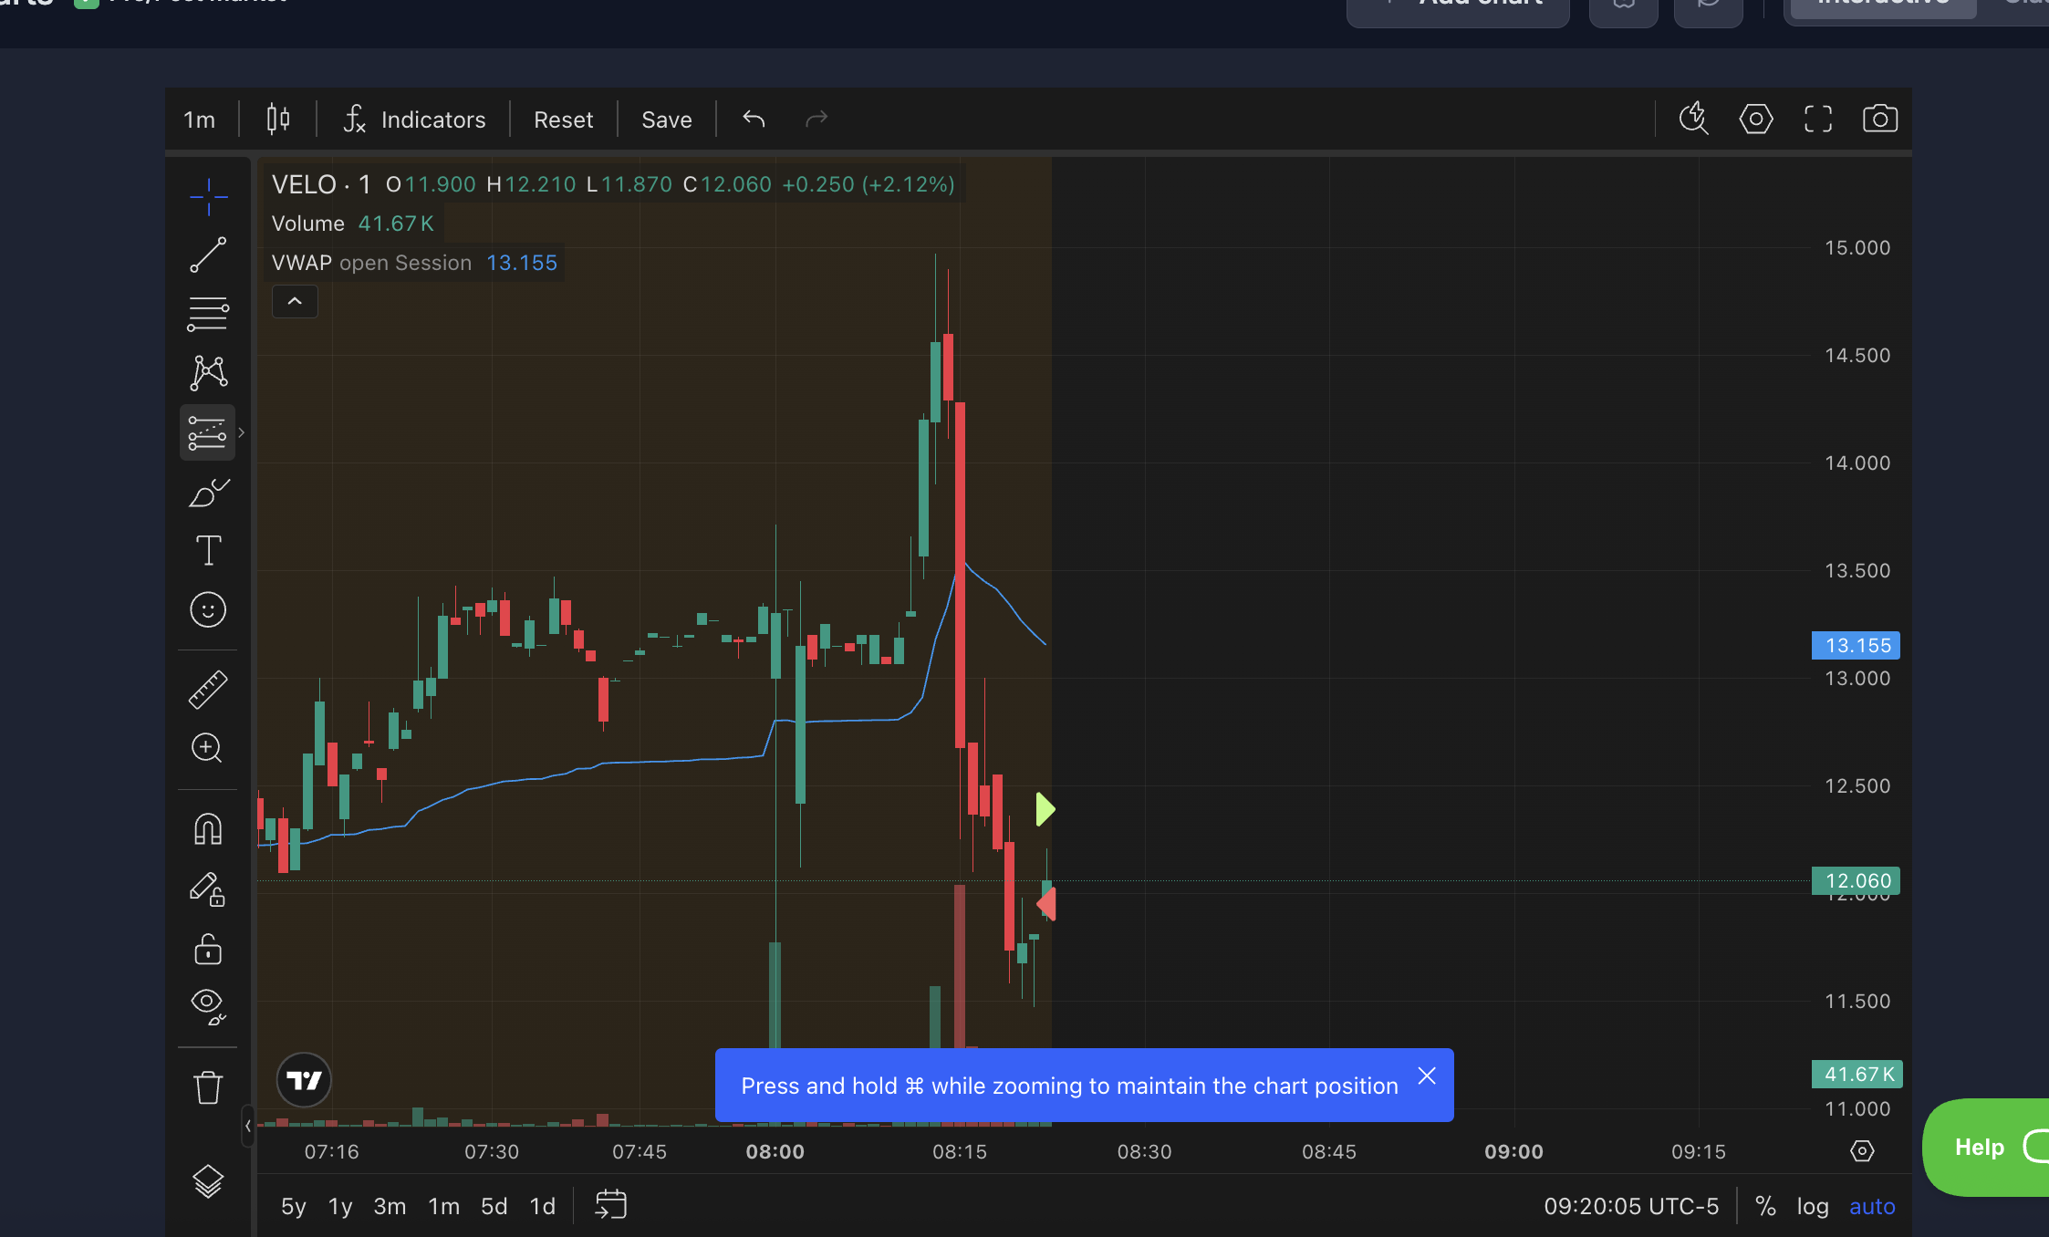Select the trend line drawing tool

[208, 255]
